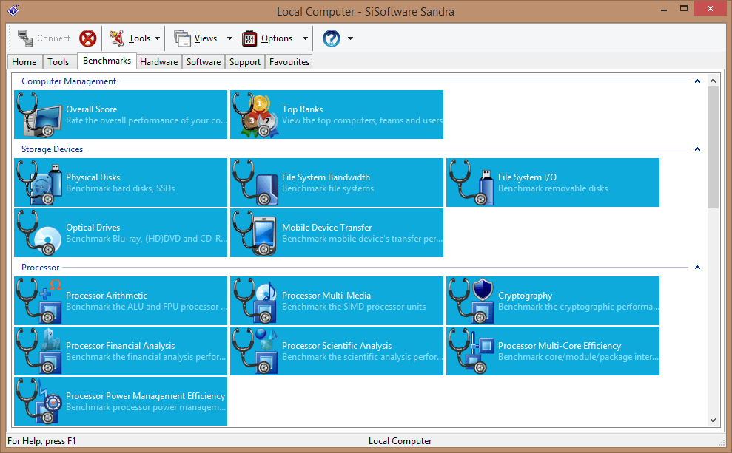Image resolution: width=732 pixels, height=453 pixels.
Task: Click 'Benchmark Blu-ray, (HD)DVD and CD-R...' text
Action: (147, 239)
